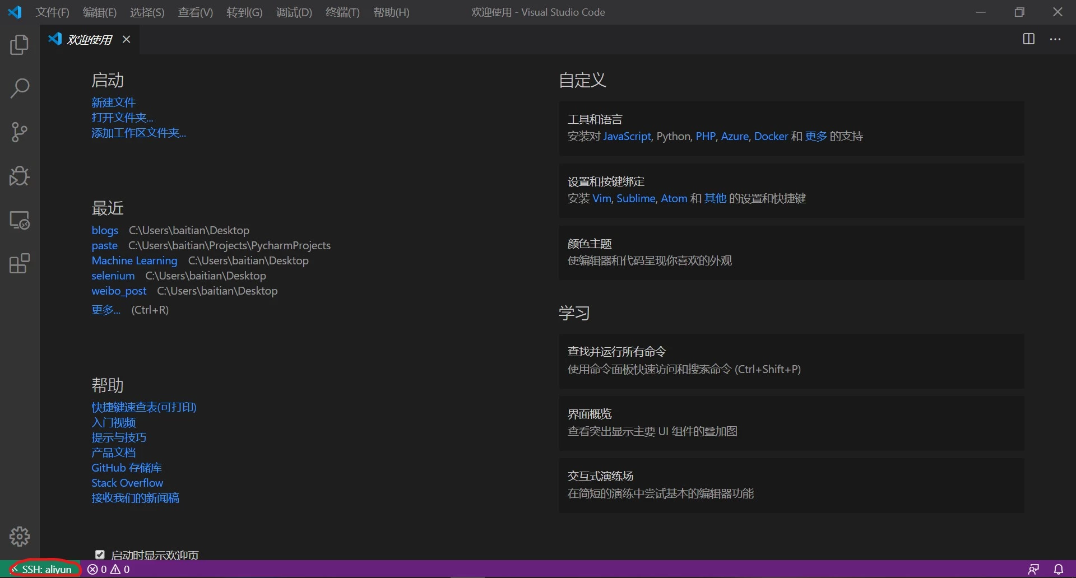
Task: Open the recent Machine Learning folder
Action: (134, 260)
